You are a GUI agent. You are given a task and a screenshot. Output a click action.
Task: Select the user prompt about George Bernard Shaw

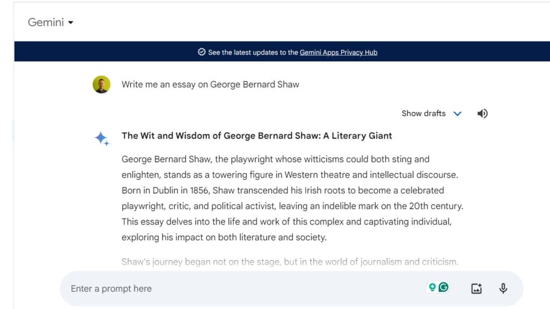coord(210,84)
